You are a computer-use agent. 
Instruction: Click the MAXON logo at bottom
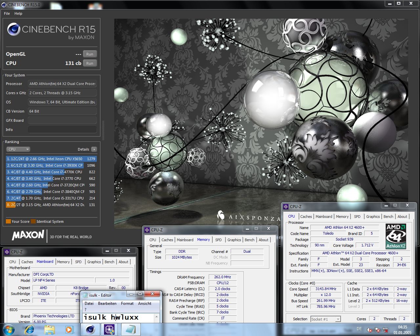tap(28, 235)
